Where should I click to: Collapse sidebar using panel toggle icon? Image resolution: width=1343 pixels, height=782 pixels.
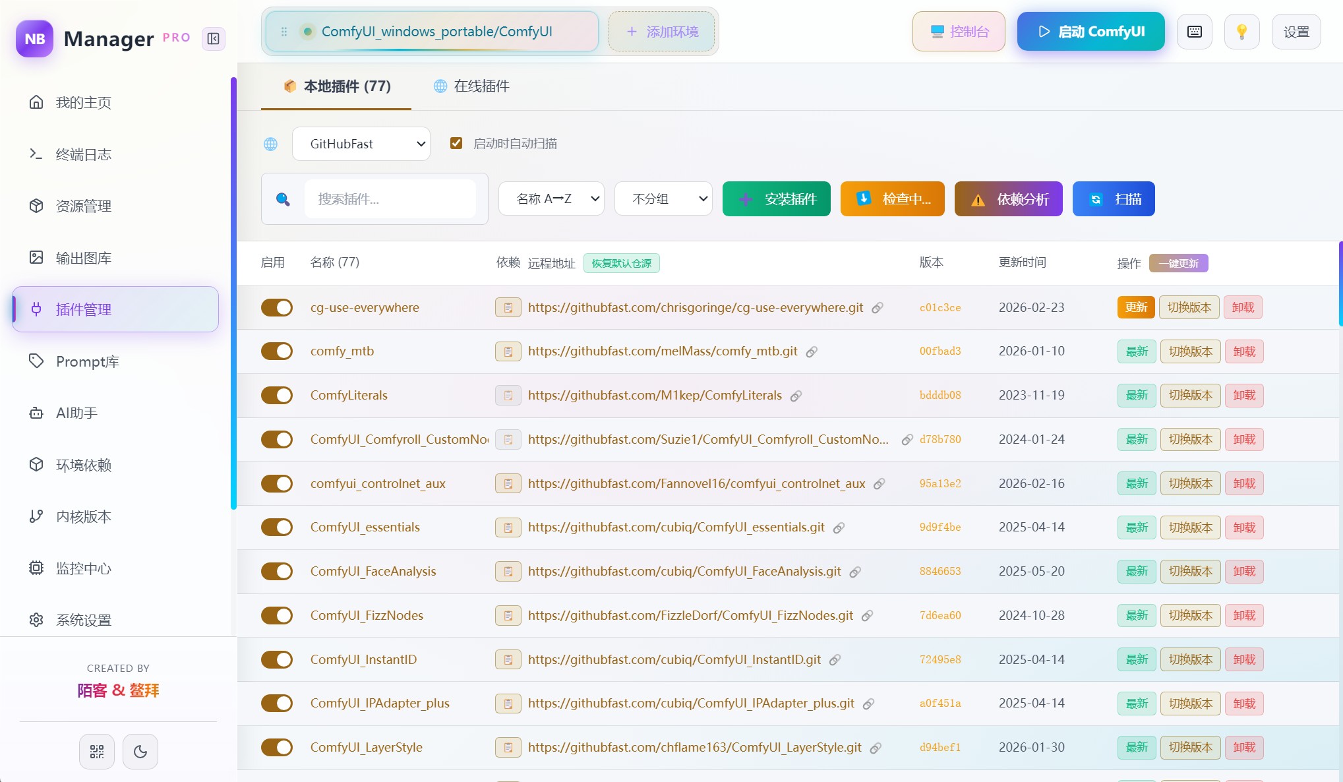pos(213,38)
